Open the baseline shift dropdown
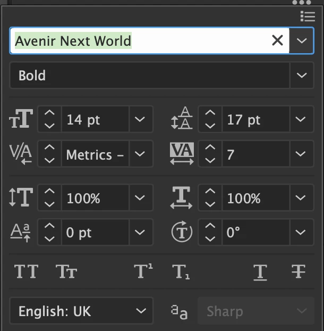This screenshot has height=331, width=324. [140, 233]
